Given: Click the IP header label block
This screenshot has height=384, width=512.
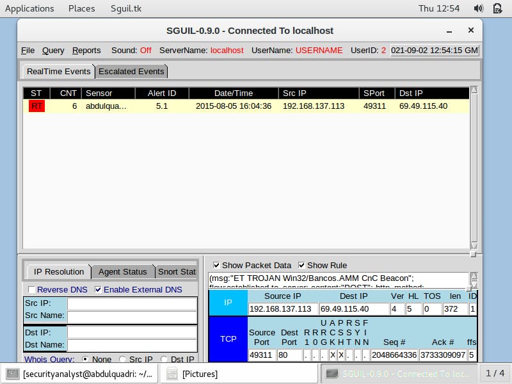Looking at the screenshot, I should [228, 303].
